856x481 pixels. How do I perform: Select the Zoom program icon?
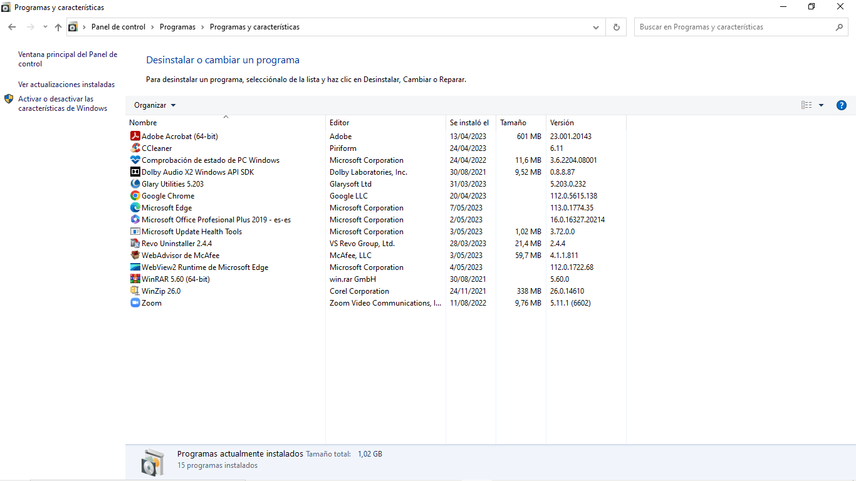[x=135, y=303]
